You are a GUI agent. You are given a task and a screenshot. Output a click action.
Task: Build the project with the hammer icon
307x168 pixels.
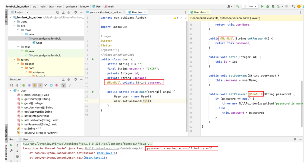click(237, 6)
